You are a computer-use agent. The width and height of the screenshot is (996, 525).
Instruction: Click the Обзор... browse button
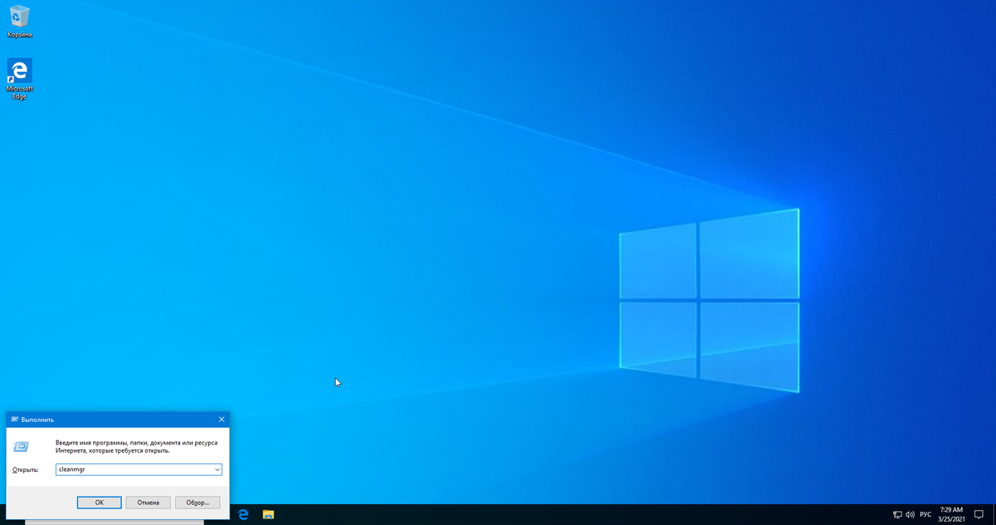[x=198, y=503]
